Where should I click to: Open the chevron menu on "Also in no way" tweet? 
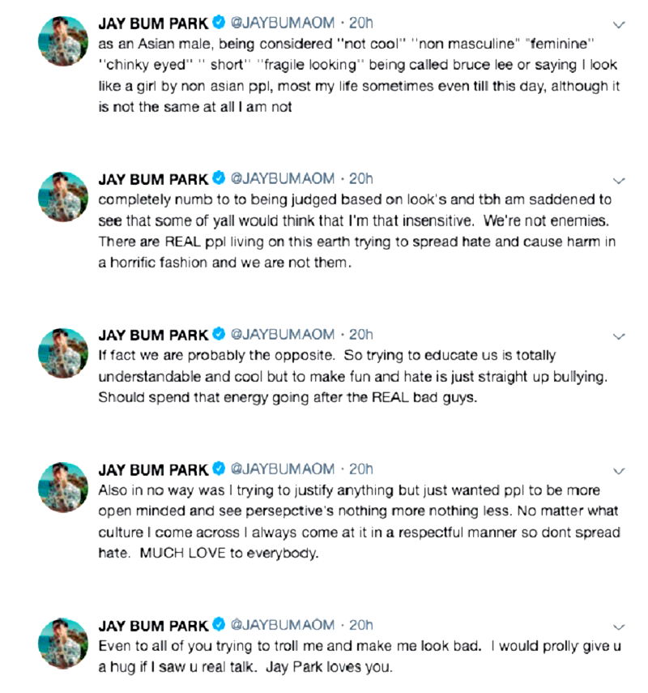pyautogui.click(x=620, y=470)
